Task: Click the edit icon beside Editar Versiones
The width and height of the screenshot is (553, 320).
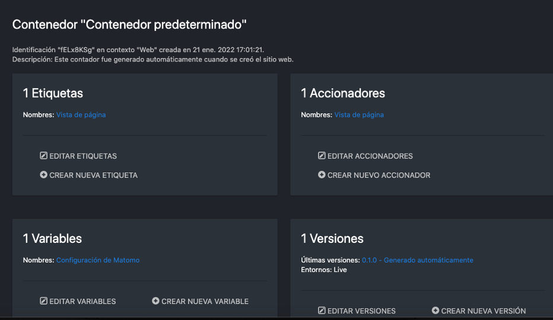Action: [322, 310]
